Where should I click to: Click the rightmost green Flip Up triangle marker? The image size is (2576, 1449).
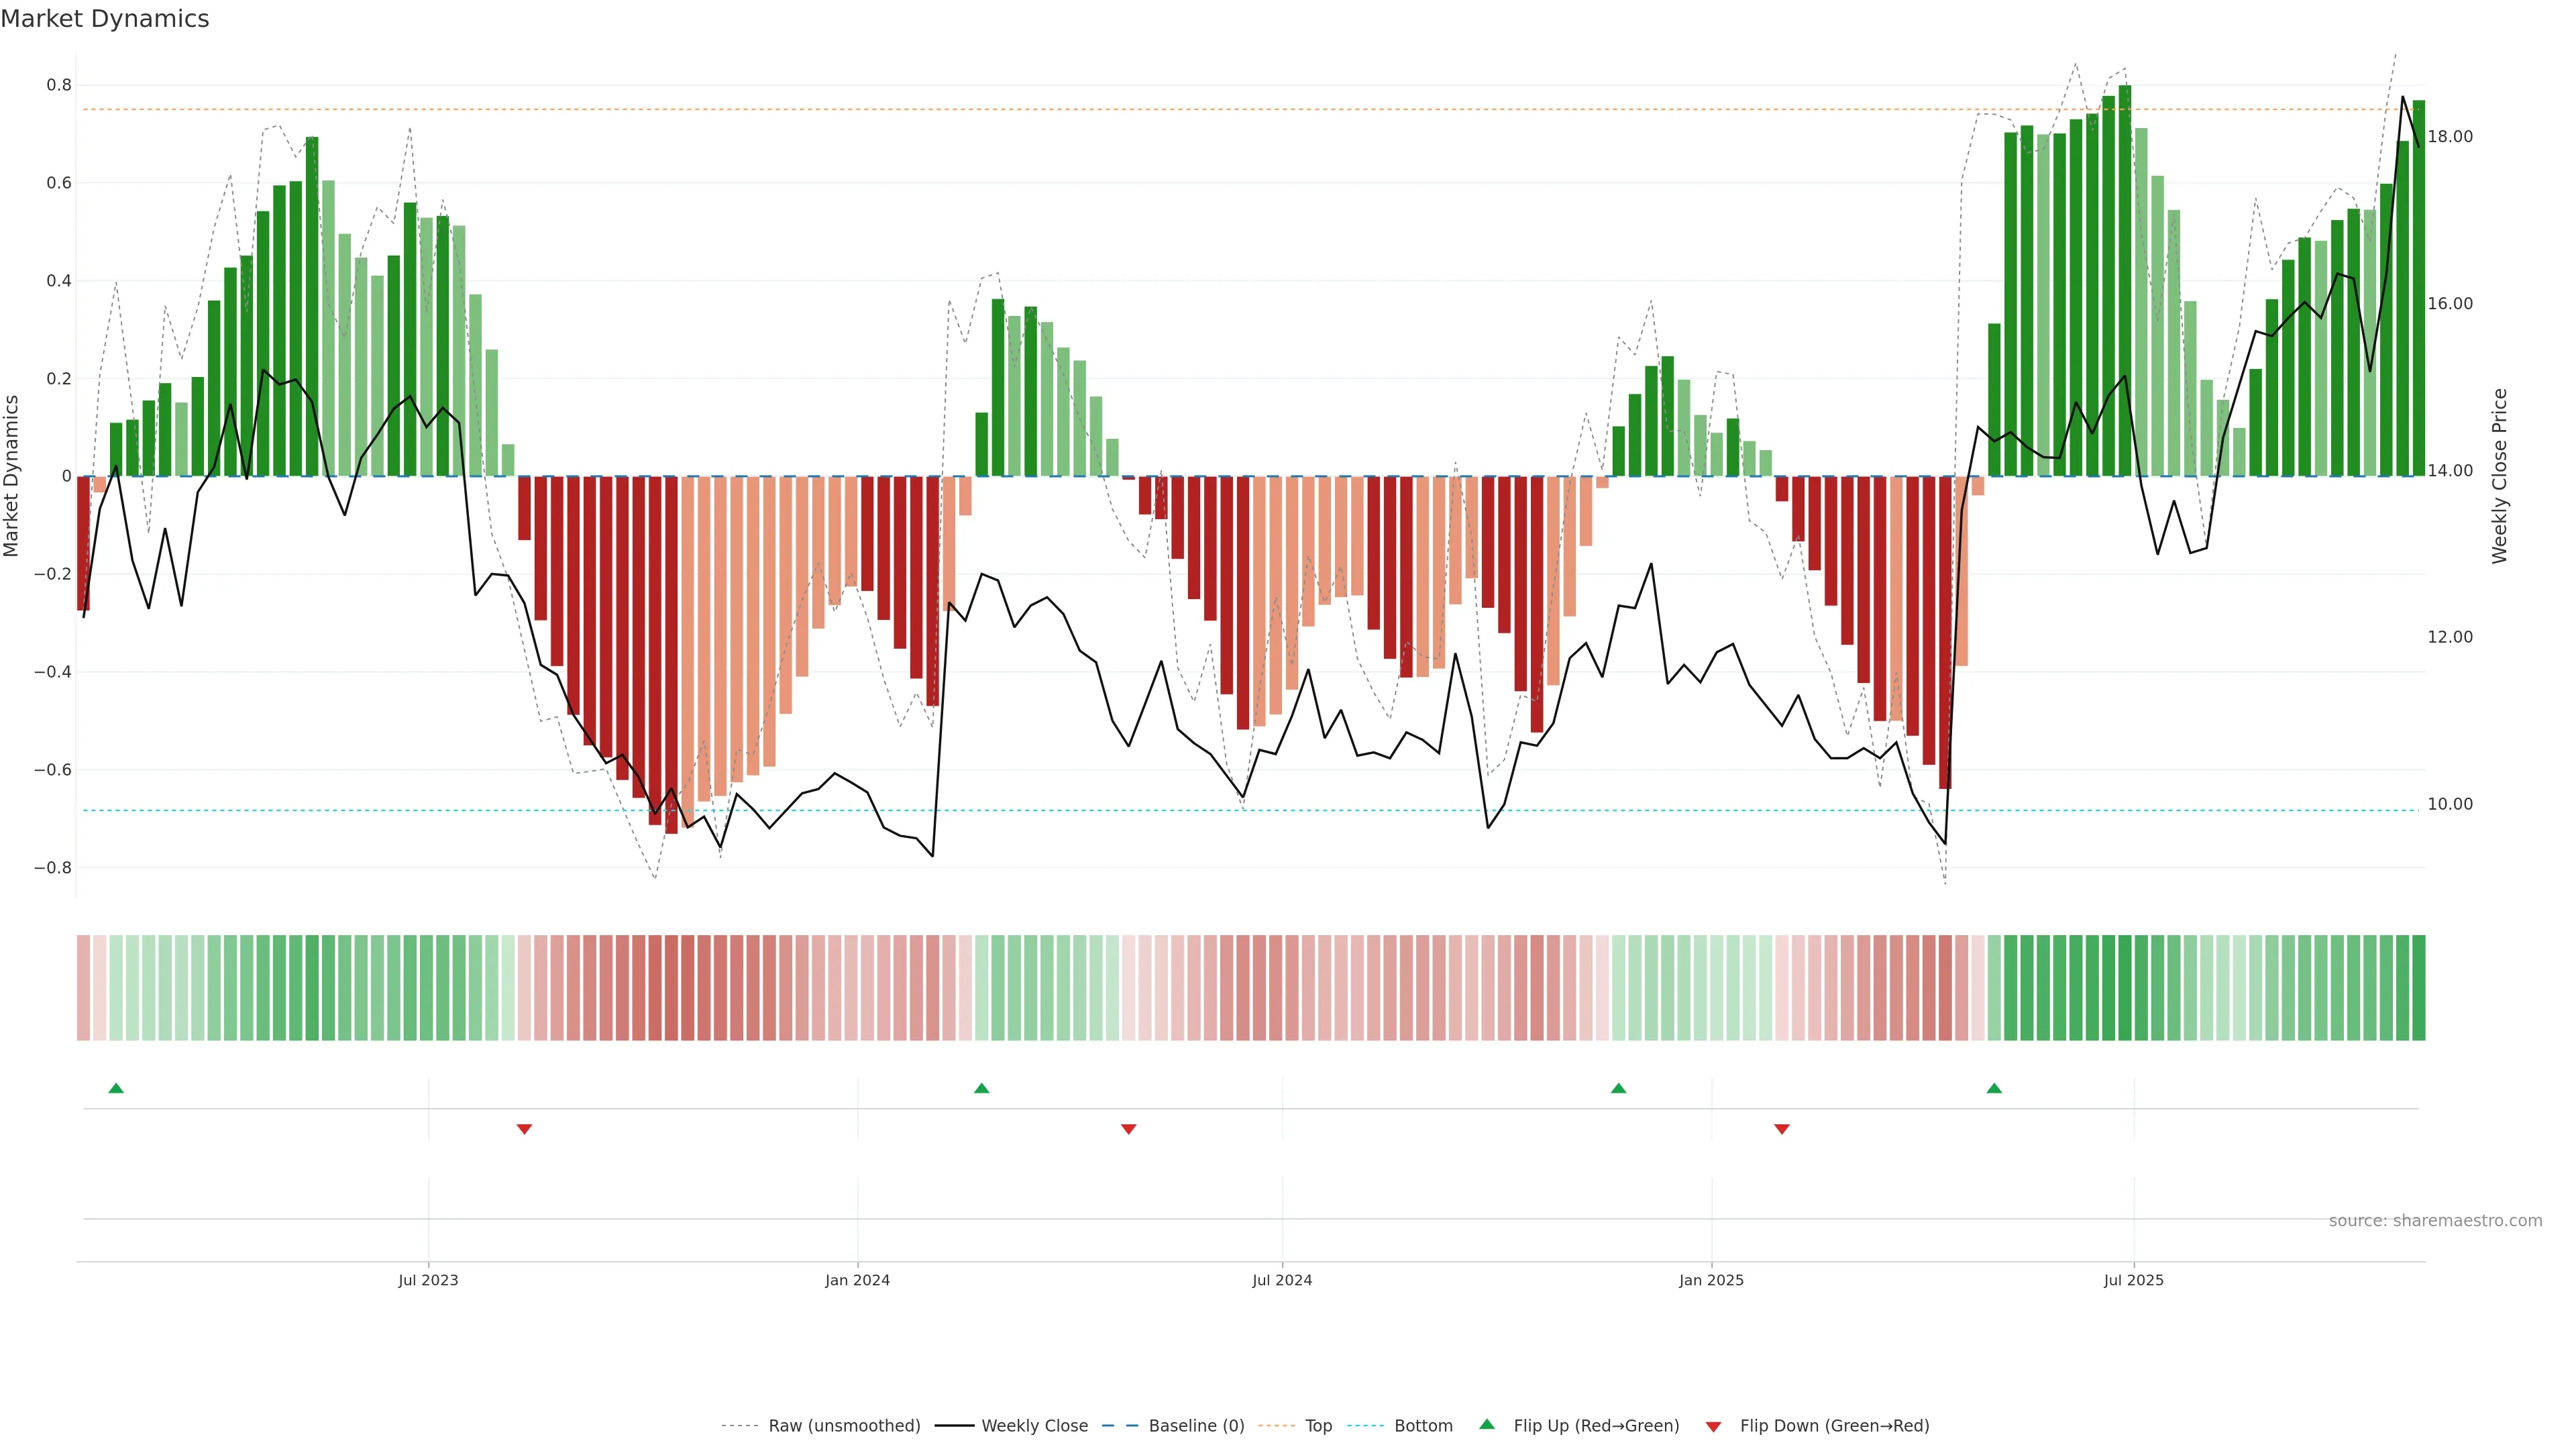pos(1994,1088)
